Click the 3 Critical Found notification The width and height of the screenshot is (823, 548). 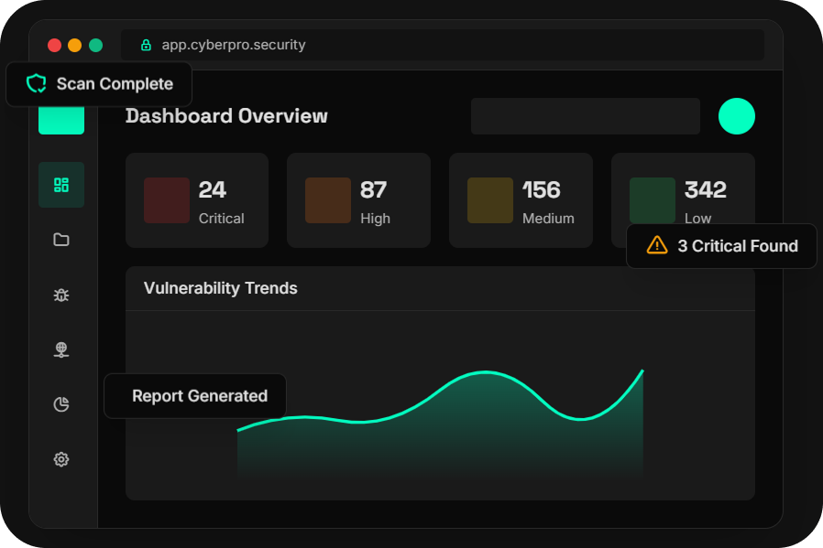(721, 246)
